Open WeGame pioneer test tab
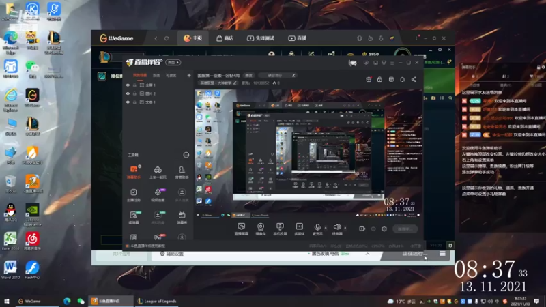This screenshot has height=307, width=546. pos(261,38)
